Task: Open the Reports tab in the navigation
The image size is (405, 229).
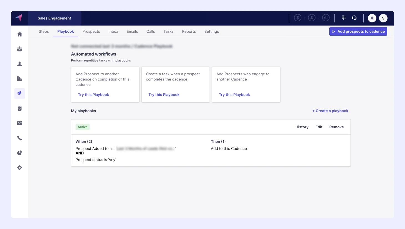Action: (x=189, y=31)
